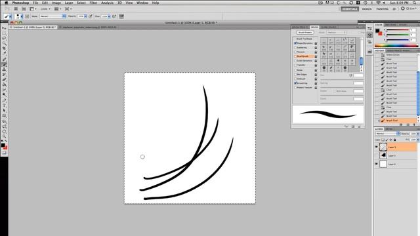Screen dimensions: 420x236
Task: Open the Opacity slider dropdown in options bar
Action: pyautogui.click(x=85, y=16)
